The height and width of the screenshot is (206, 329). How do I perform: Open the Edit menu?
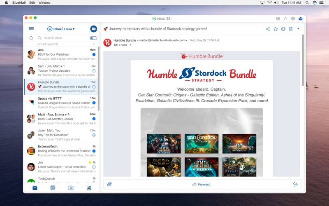[32, 2]
